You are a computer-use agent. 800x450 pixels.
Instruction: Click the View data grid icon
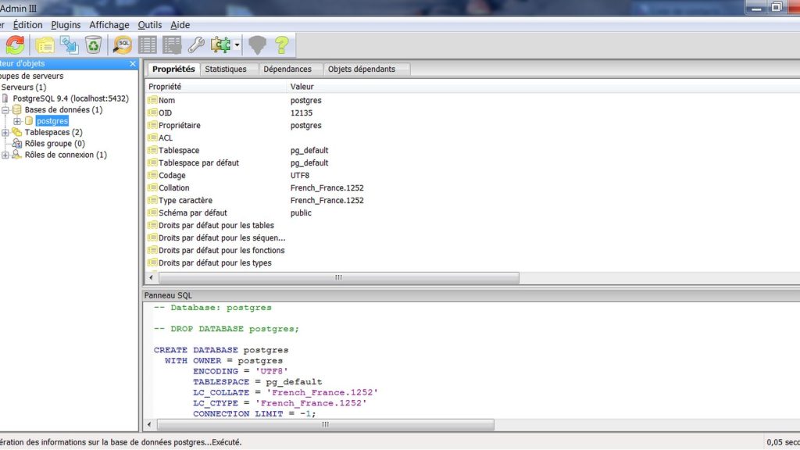point(148,45)
